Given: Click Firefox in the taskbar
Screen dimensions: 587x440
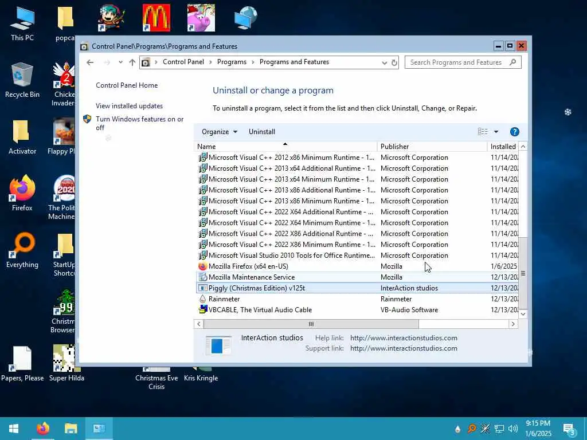Looking at the screenshot, I should tap(43, 429).
